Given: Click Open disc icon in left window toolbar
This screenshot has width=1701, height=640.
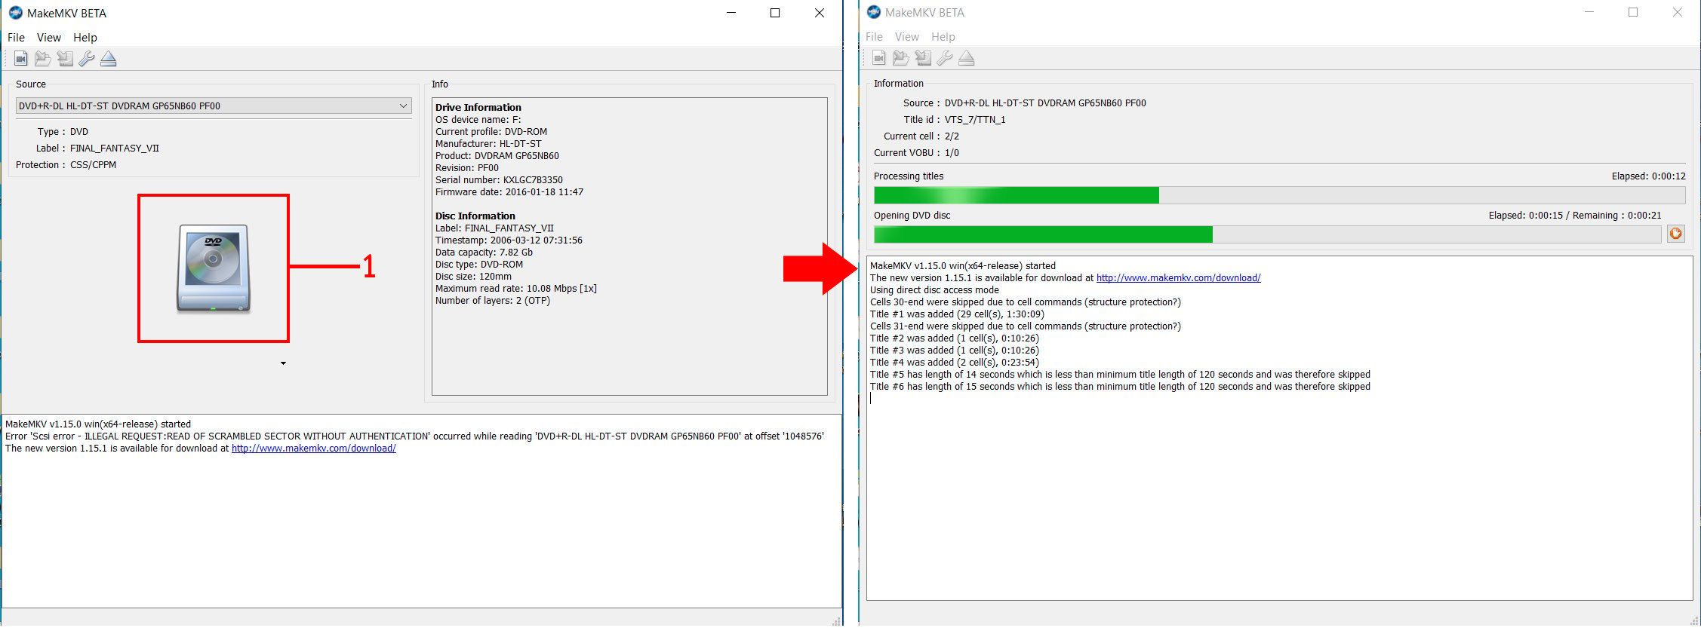Looking at the screenshot, I should (43, 59).
